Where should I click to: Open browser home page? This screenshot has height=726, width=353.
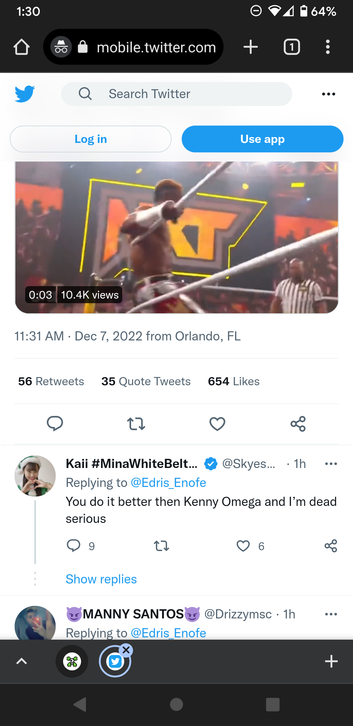click(22, 47)
